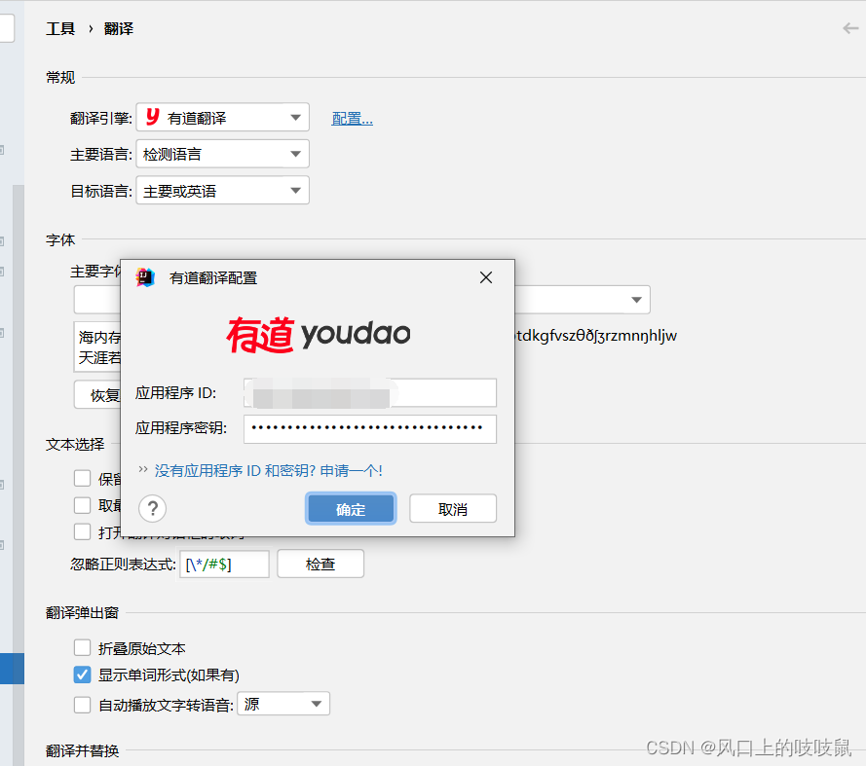Click the Youdao icon in engine dropdown
This screenshot has width=866, height=766.
(x=152, y=117)
